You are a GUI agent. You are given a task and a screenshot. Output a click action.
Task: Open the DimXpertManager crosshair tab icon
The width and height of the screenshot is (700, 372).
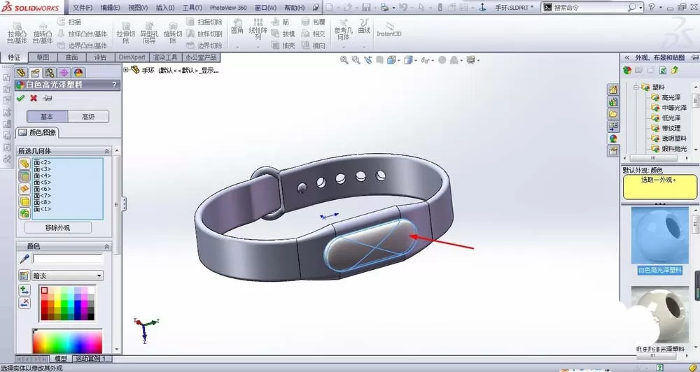pos(64,73)
